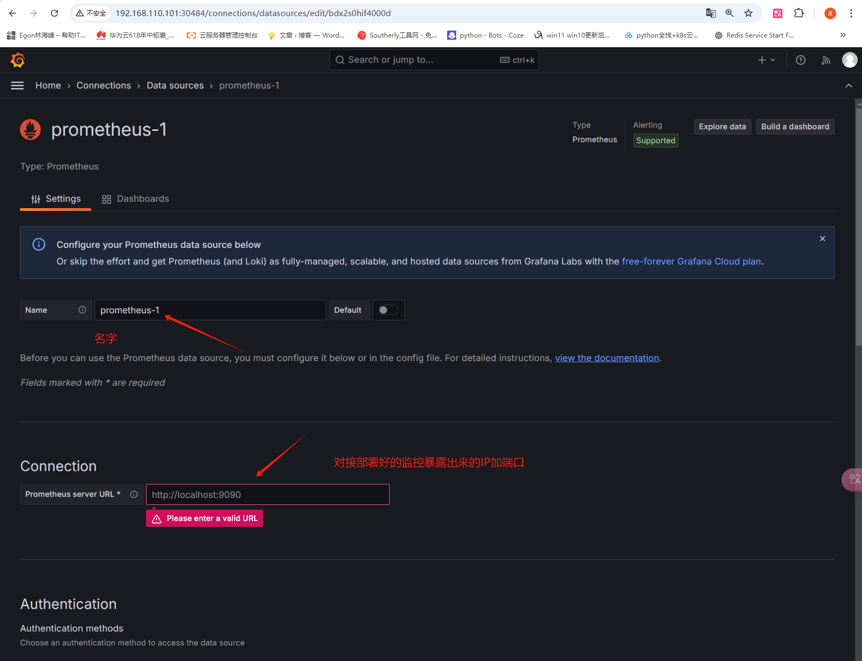
Task: Click the info icon next to Name
Action: [82, 310]
